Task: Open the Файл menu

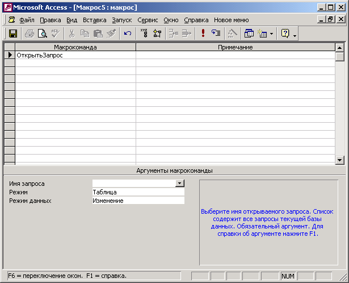Action: point(27,20)
